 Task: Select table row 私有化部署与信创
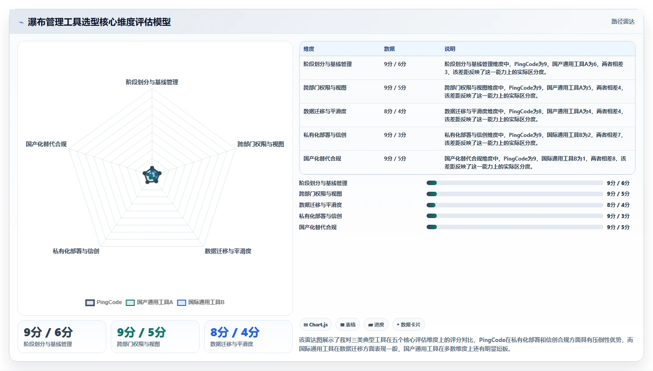pyautogui.click(x=467, y=139)
